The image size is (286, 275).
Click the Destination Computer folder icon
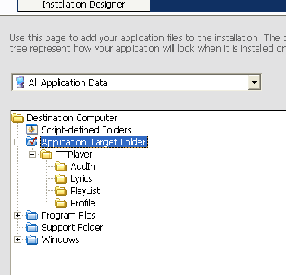tap(17, 118)
